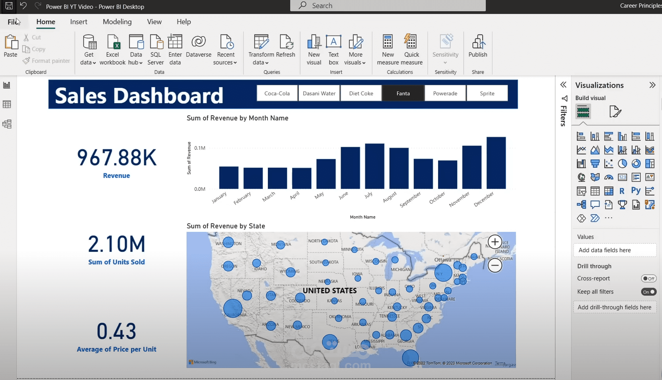Click the Save icon in the title bar

click(9, 6)
